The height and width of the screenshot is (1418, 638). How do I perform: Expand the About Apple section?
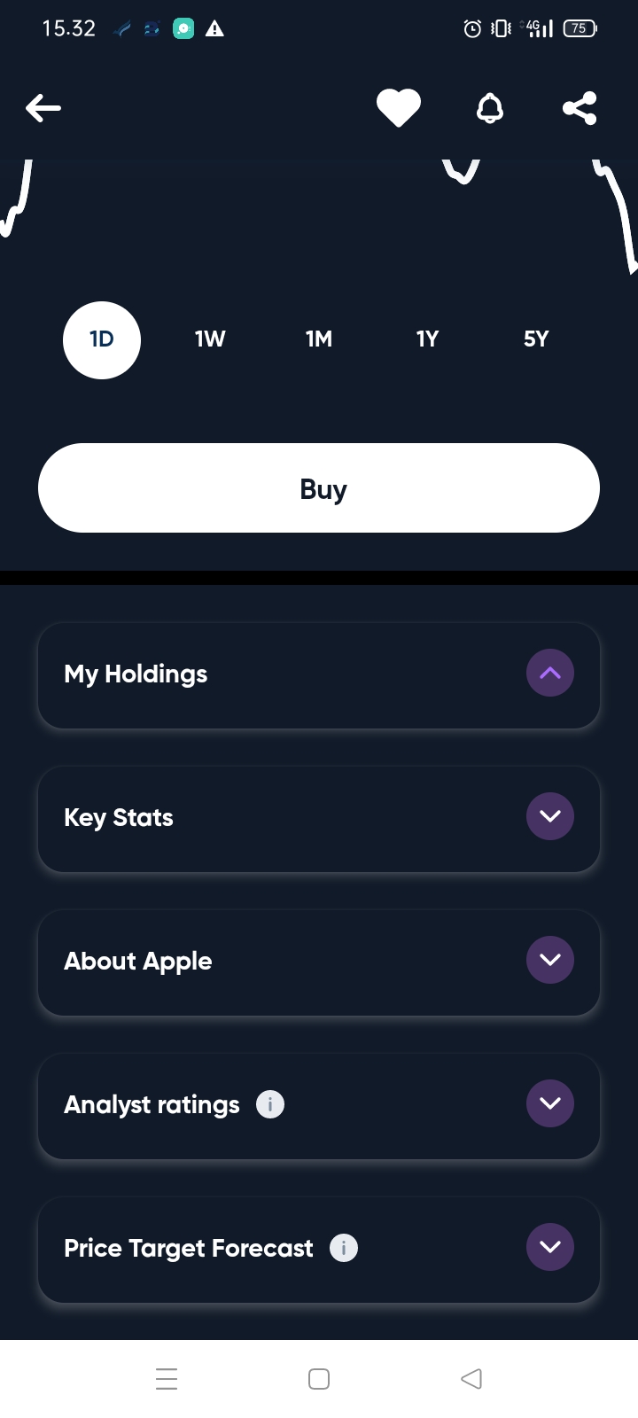tap(550, 960)
